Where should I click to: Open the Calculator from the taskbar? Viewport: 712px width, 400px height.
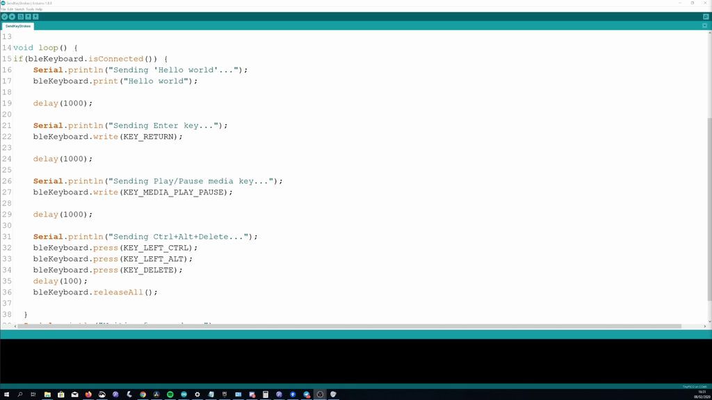coord(265,394)
